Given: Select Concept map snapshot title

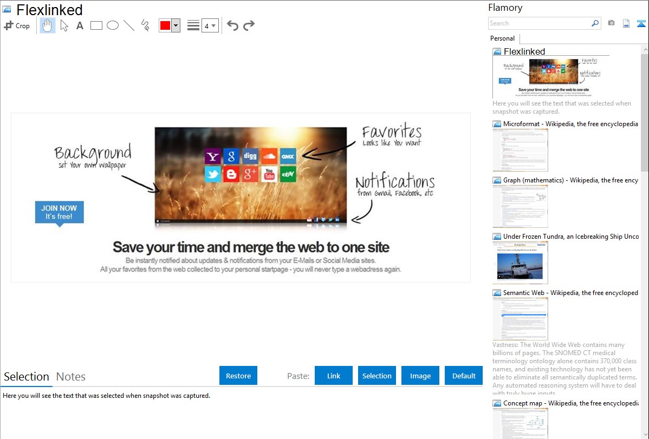Looking at the screenshot, I should tap(570, 403).
